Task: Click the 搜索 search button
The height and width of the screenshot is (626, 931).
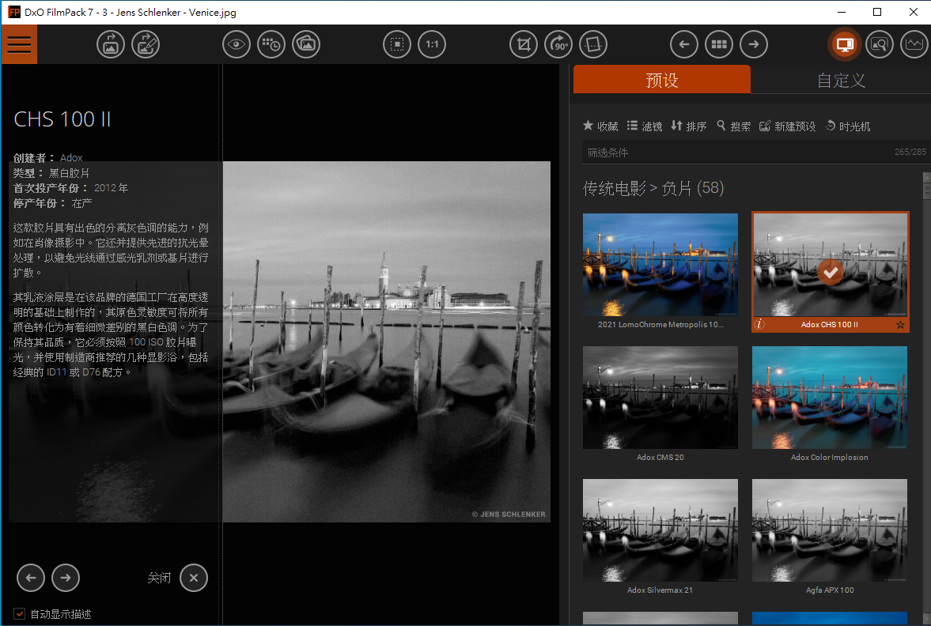Action: coord(733,126)
